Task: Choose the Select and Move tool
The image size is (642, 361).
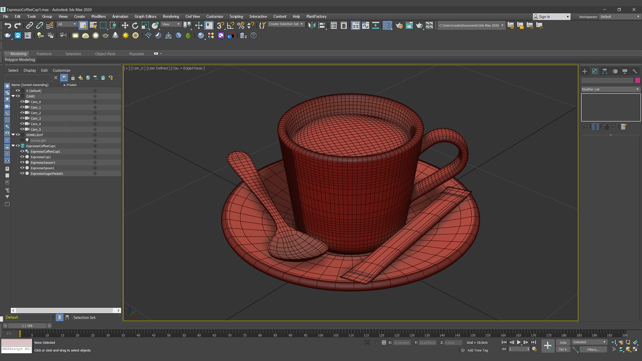Action: tap(125, 25)
